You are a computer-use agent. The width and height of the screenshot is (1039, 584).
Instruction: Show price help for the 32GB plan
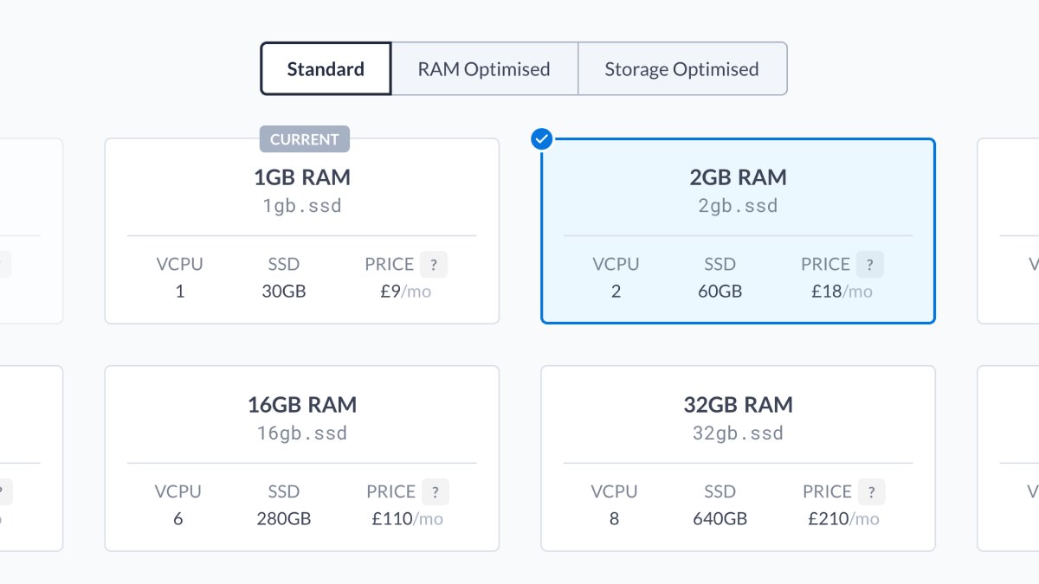coord(872,492)
